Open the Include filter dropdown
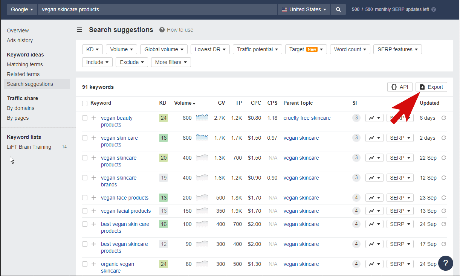The width and height of the screenshot is (460, 276). click(97, 62)
